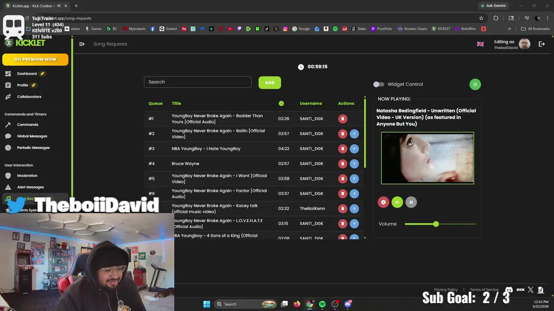Open Alert Messages in the sidebar

click(x=30, y=187)
